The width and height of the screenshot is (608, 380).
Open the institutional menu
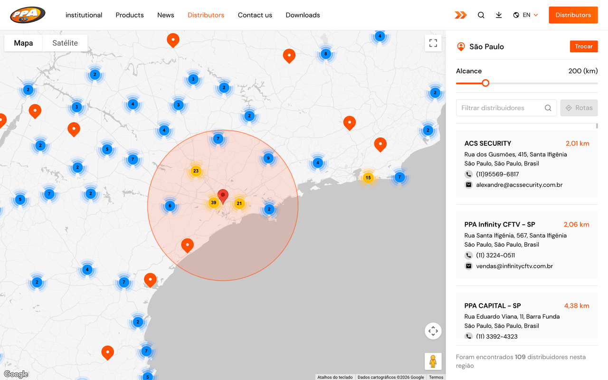[x=84, y=15]
